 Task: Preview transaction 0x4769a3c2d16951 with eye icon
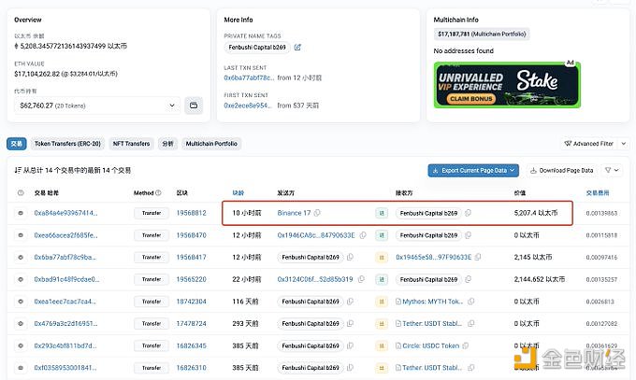21,324
